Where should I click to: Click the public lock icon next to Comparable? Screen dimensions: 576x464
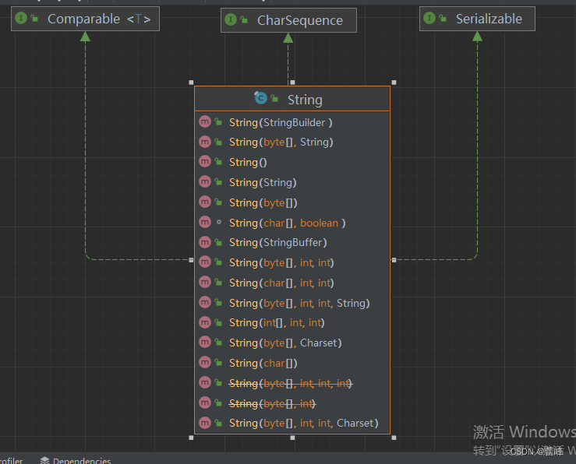(x=34, y=18)
